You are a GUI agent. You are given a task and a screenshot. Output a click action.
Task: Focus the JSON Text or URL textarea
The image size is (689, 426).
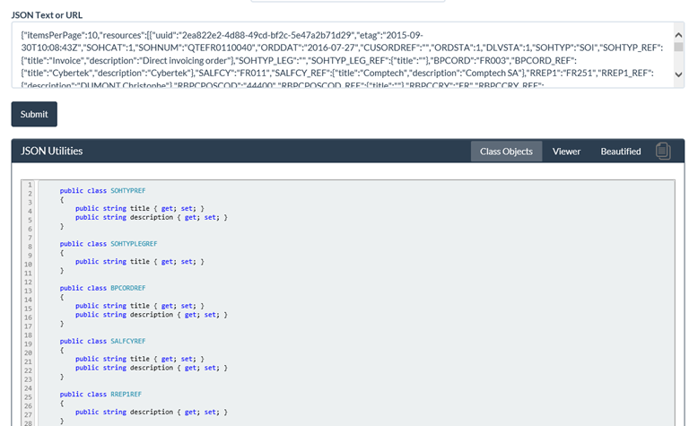(341, 55)
